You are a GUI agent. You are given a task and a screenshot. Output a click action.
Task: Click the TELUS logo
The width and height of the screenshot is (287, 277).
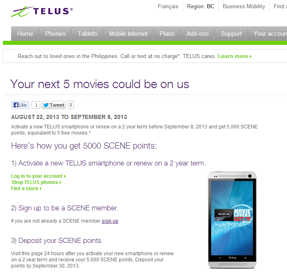[x=42, y=12]
